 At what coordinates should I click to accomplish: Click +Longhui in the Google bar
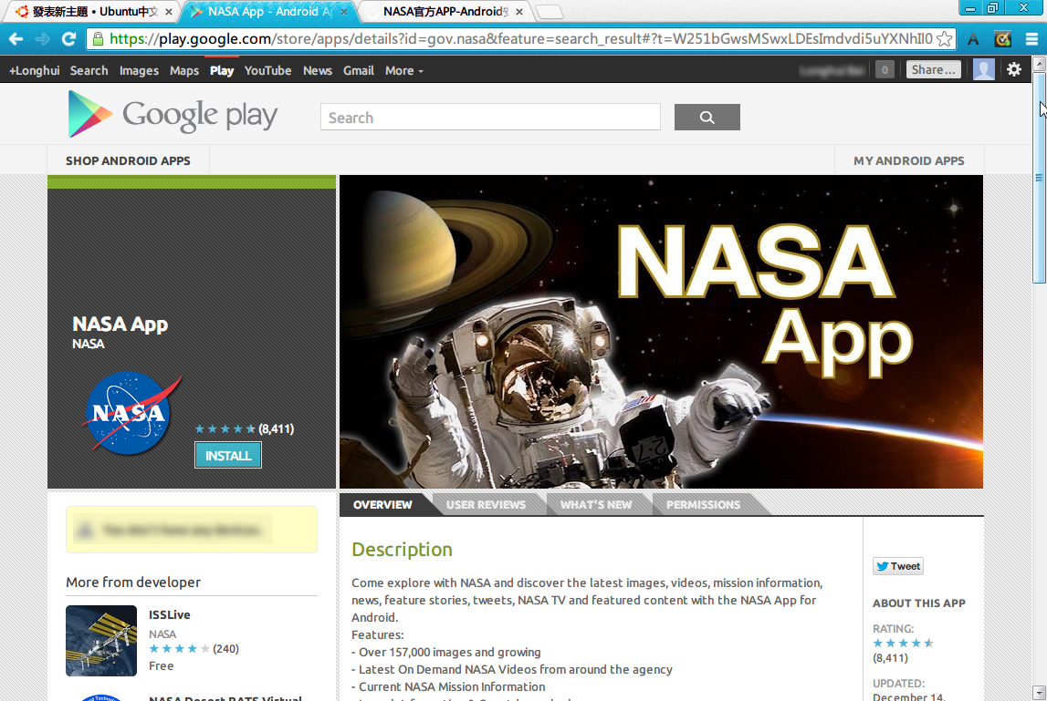coord(34,71)
